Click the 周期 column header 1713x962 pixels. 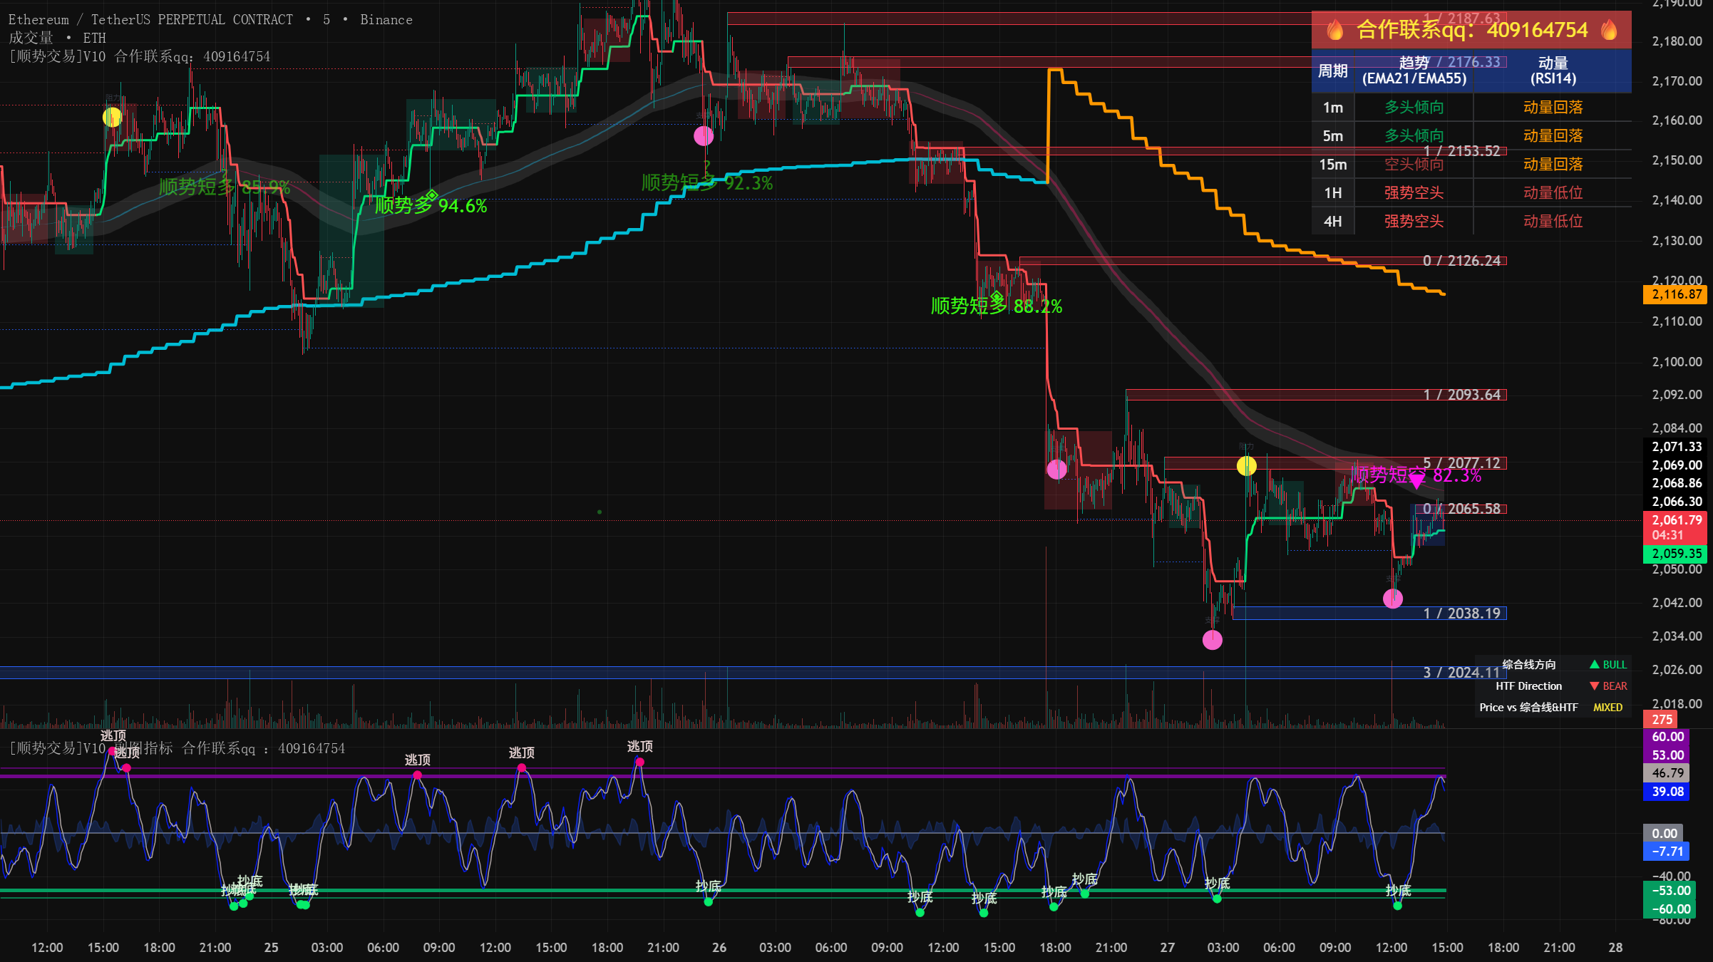1332,71
